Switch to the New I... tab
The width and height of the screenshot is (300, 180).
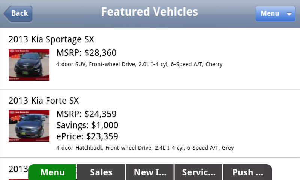(150, 172)
